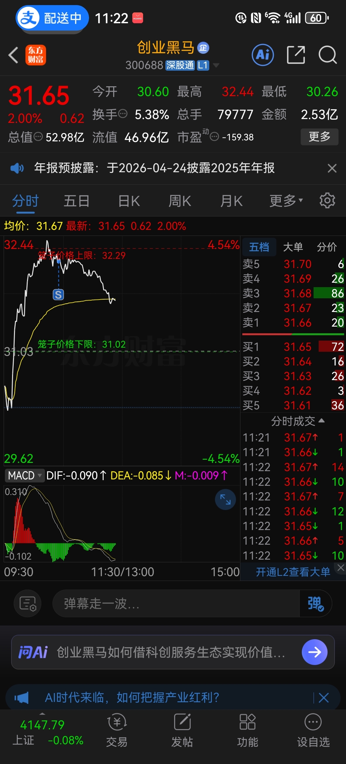Viewport: 346px width, 764px height.
Task: Tap the back arrow icon
Action: pyautogui.click(x=13, y=55)
